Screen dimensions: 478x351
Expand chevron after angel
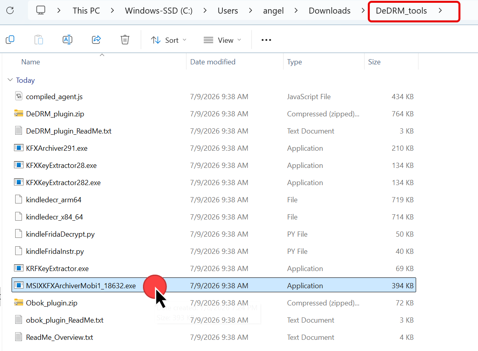(296, 10)
